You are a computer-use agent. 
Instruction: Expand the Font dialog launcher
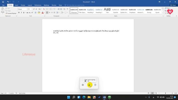[x=44, y=16]
